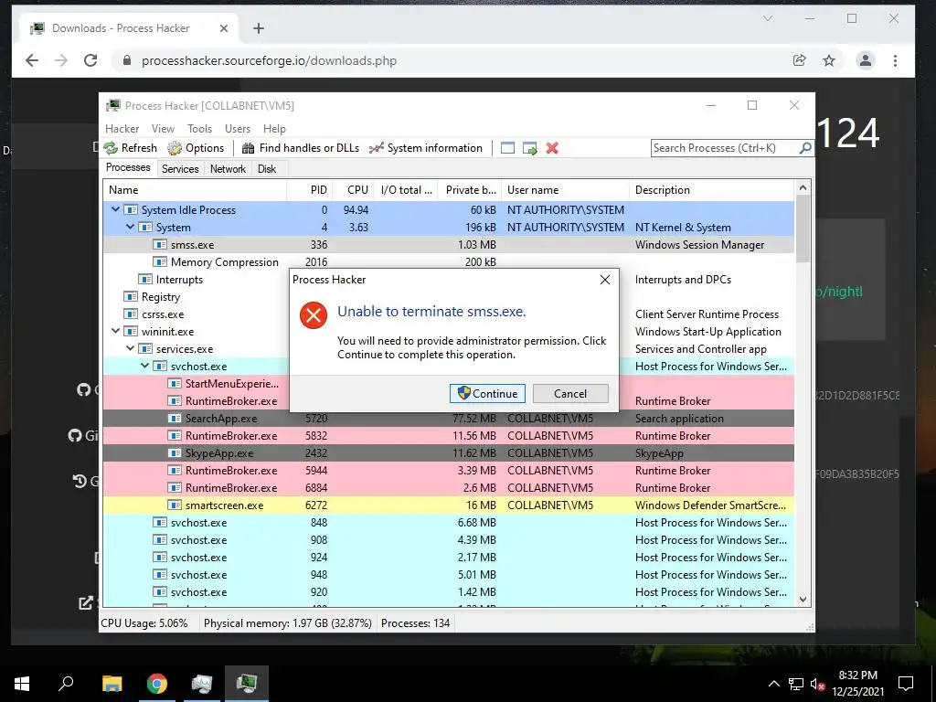
Task: Click the process list scroll down arrow
Action: [803, 600]
